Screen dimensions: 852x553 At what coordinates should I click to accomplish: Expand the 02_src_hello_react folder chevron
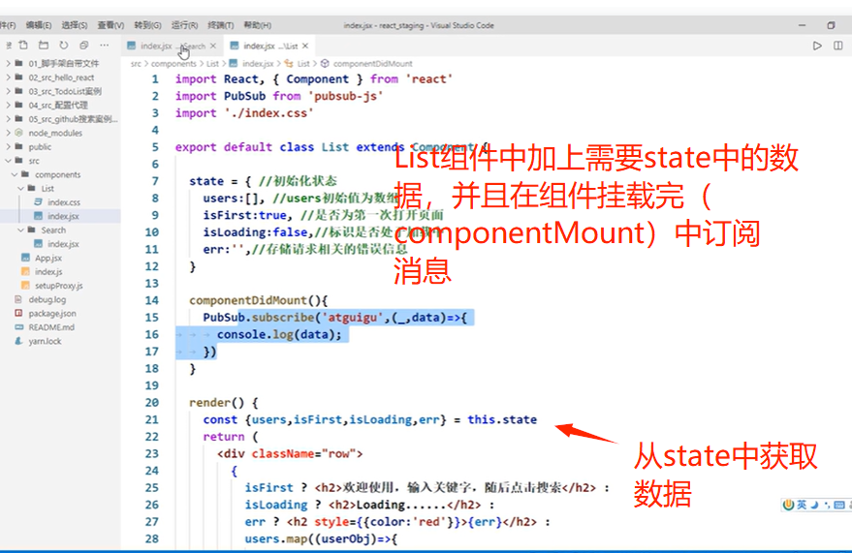[x=8, y=77]
